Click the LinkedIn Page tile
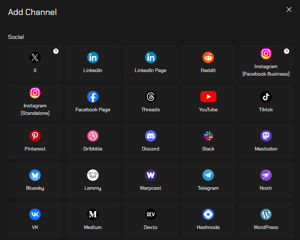 150,63
